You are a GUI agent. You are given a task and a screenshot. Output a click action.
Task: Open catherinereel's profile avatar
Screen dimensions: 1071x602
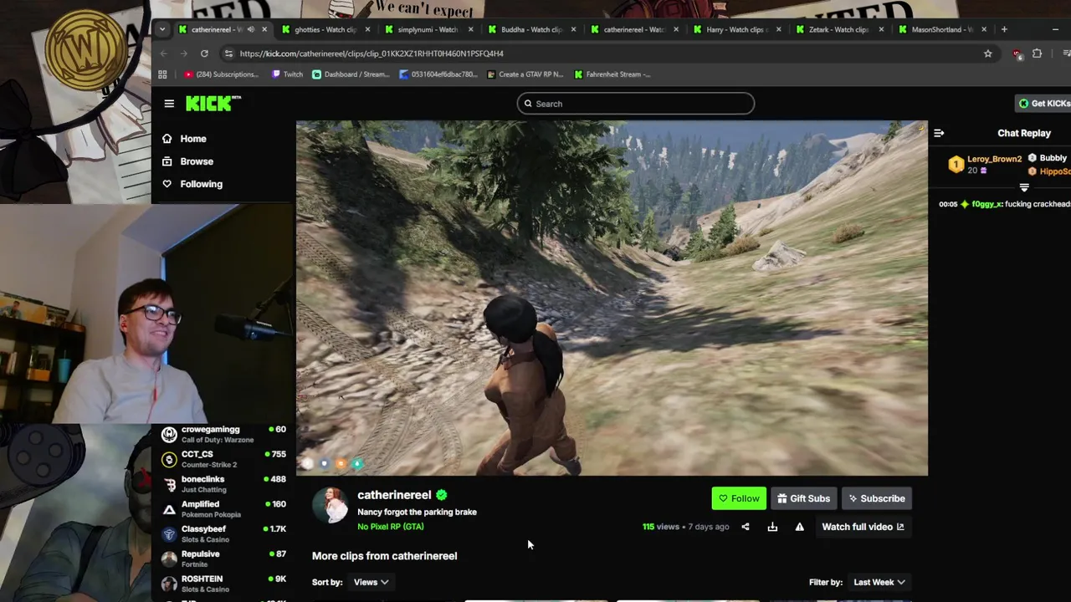pyautogui.click(x=331, y=505)
